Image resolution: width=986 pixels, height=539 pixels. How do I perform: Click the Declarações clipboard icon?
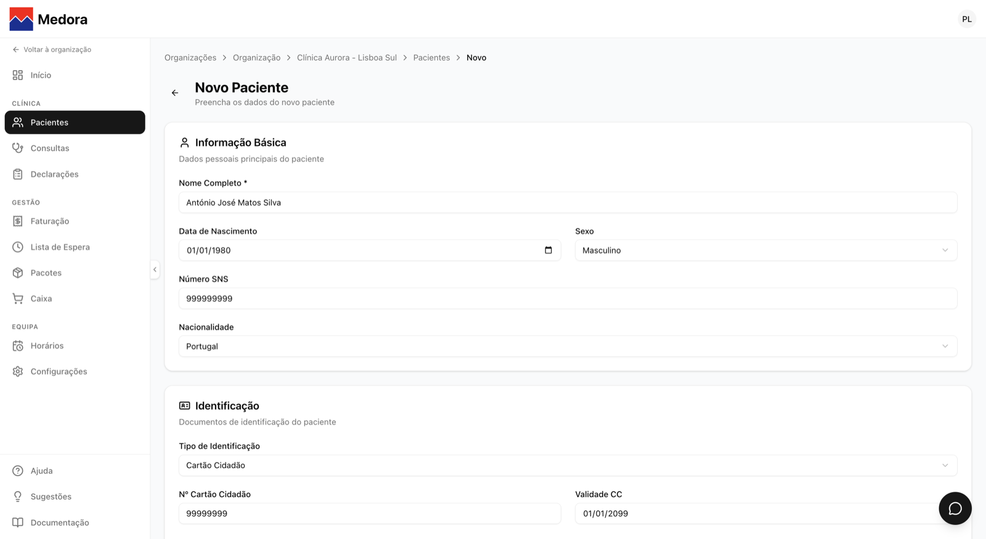[18, 174]
